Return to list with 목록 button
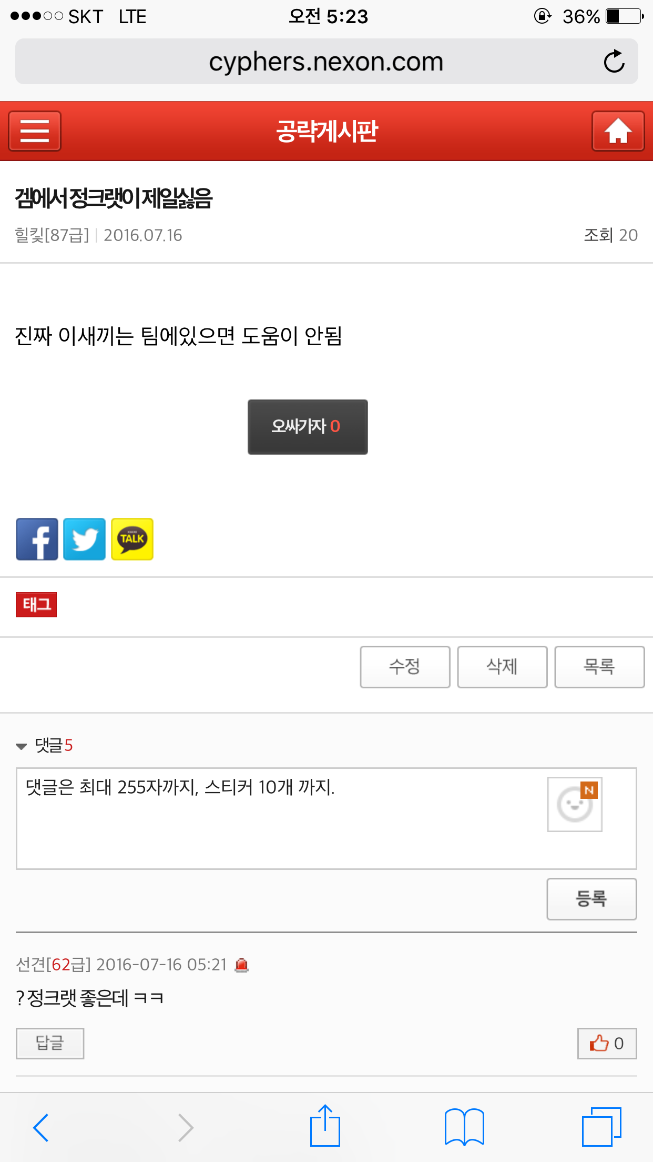The image size is (653, 1162). pos(599,667)
